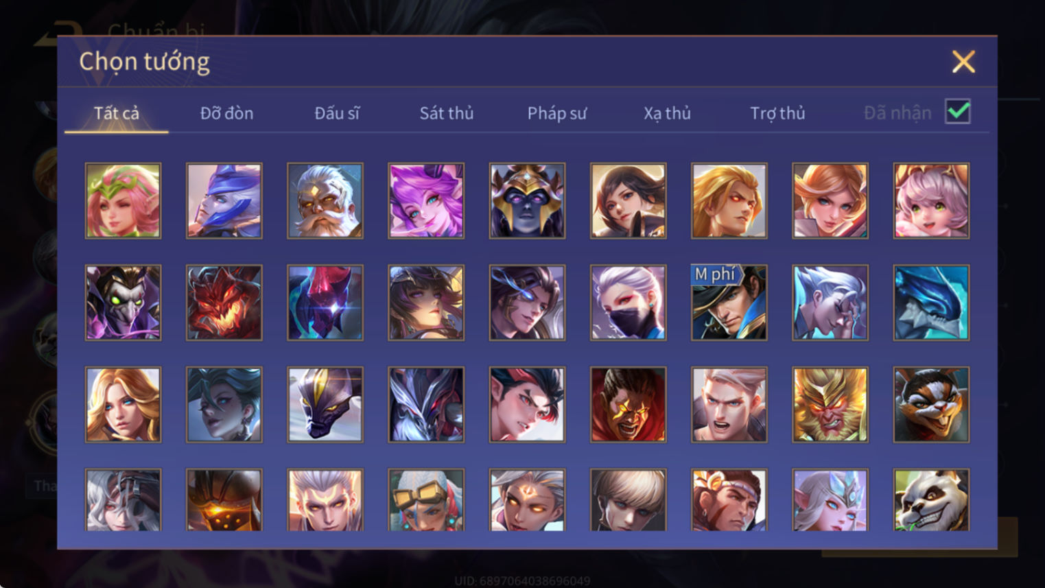Pick the pink-haired girl with bunny ears
Viewport: 1045px width, 588px height.
tap(931, 200)
